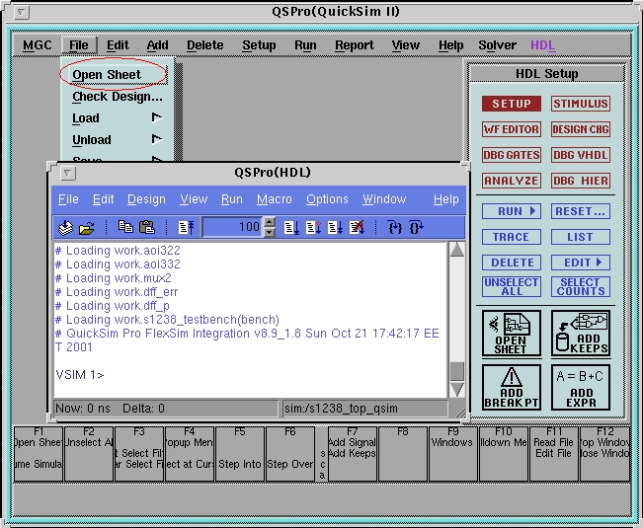Viewport: 643px width, 528px height.
Task: Choose Open Sheet from the File menu
Action: pos(107,75)
